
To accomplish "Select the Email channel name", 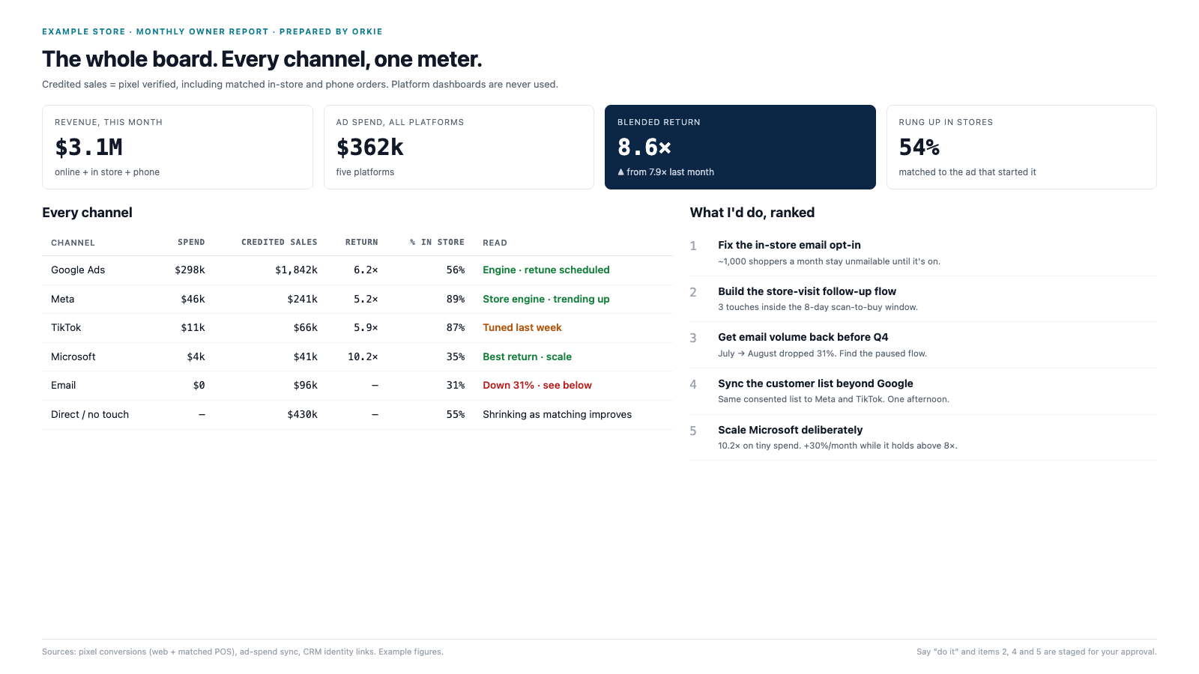I will click(x=64, y=386).
